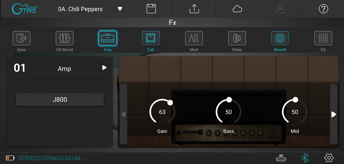Click the amp head image

pyautogui.click(x=228, y=117)
